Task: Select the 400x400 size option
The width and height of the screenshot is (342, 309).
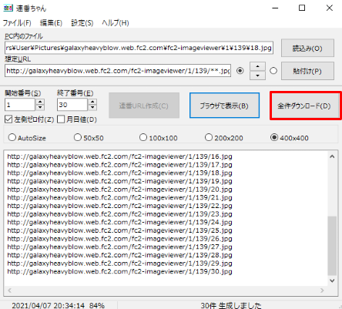Action: [x=274, y=137]
